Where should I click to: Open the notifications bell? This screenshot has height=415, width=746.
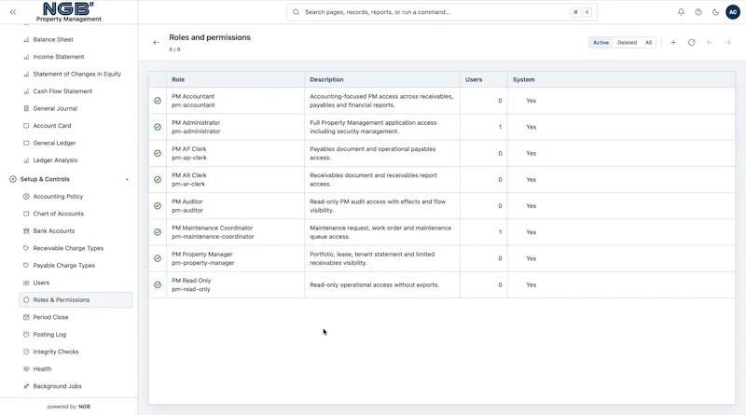[682, 12]
